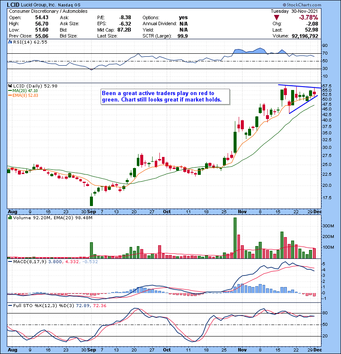This screenshot has height=354, width=341.
Task: Click the Chg value -2.08
Action: (312, 23)
